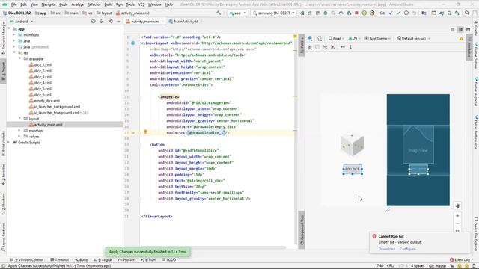Switch to Design-only view mode
The width and height of the screenshot is (479, 269).
coord(468,30)
